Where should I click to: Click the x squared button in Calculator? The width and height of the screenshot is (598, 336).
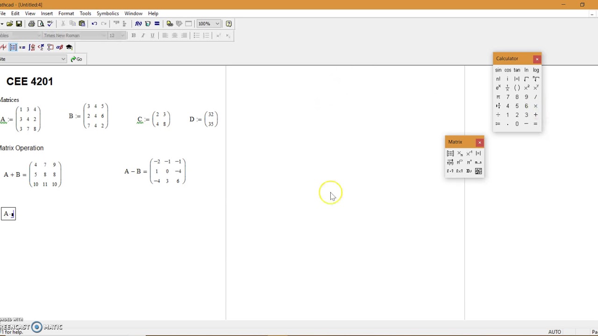527,88
